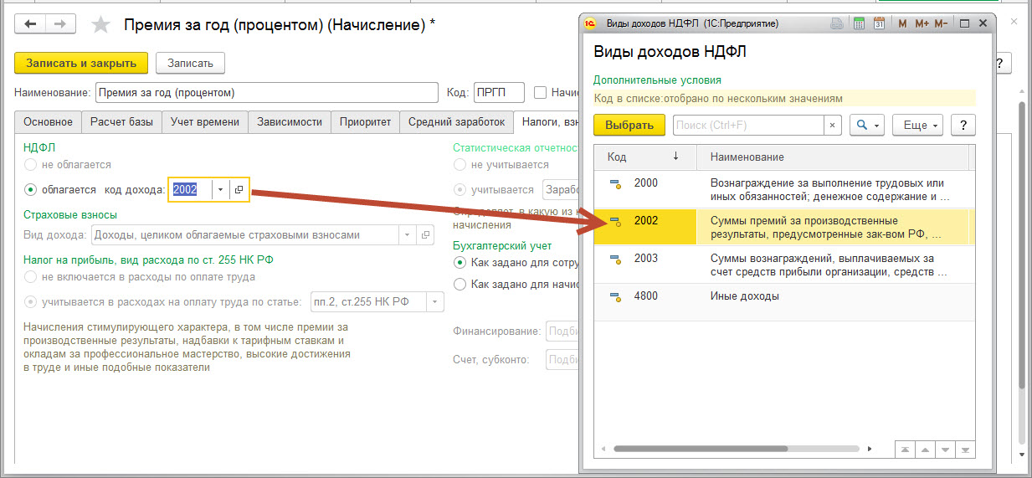Open the Еще menu dropdown
The image size is (1032, 478).
click(918, 126)
